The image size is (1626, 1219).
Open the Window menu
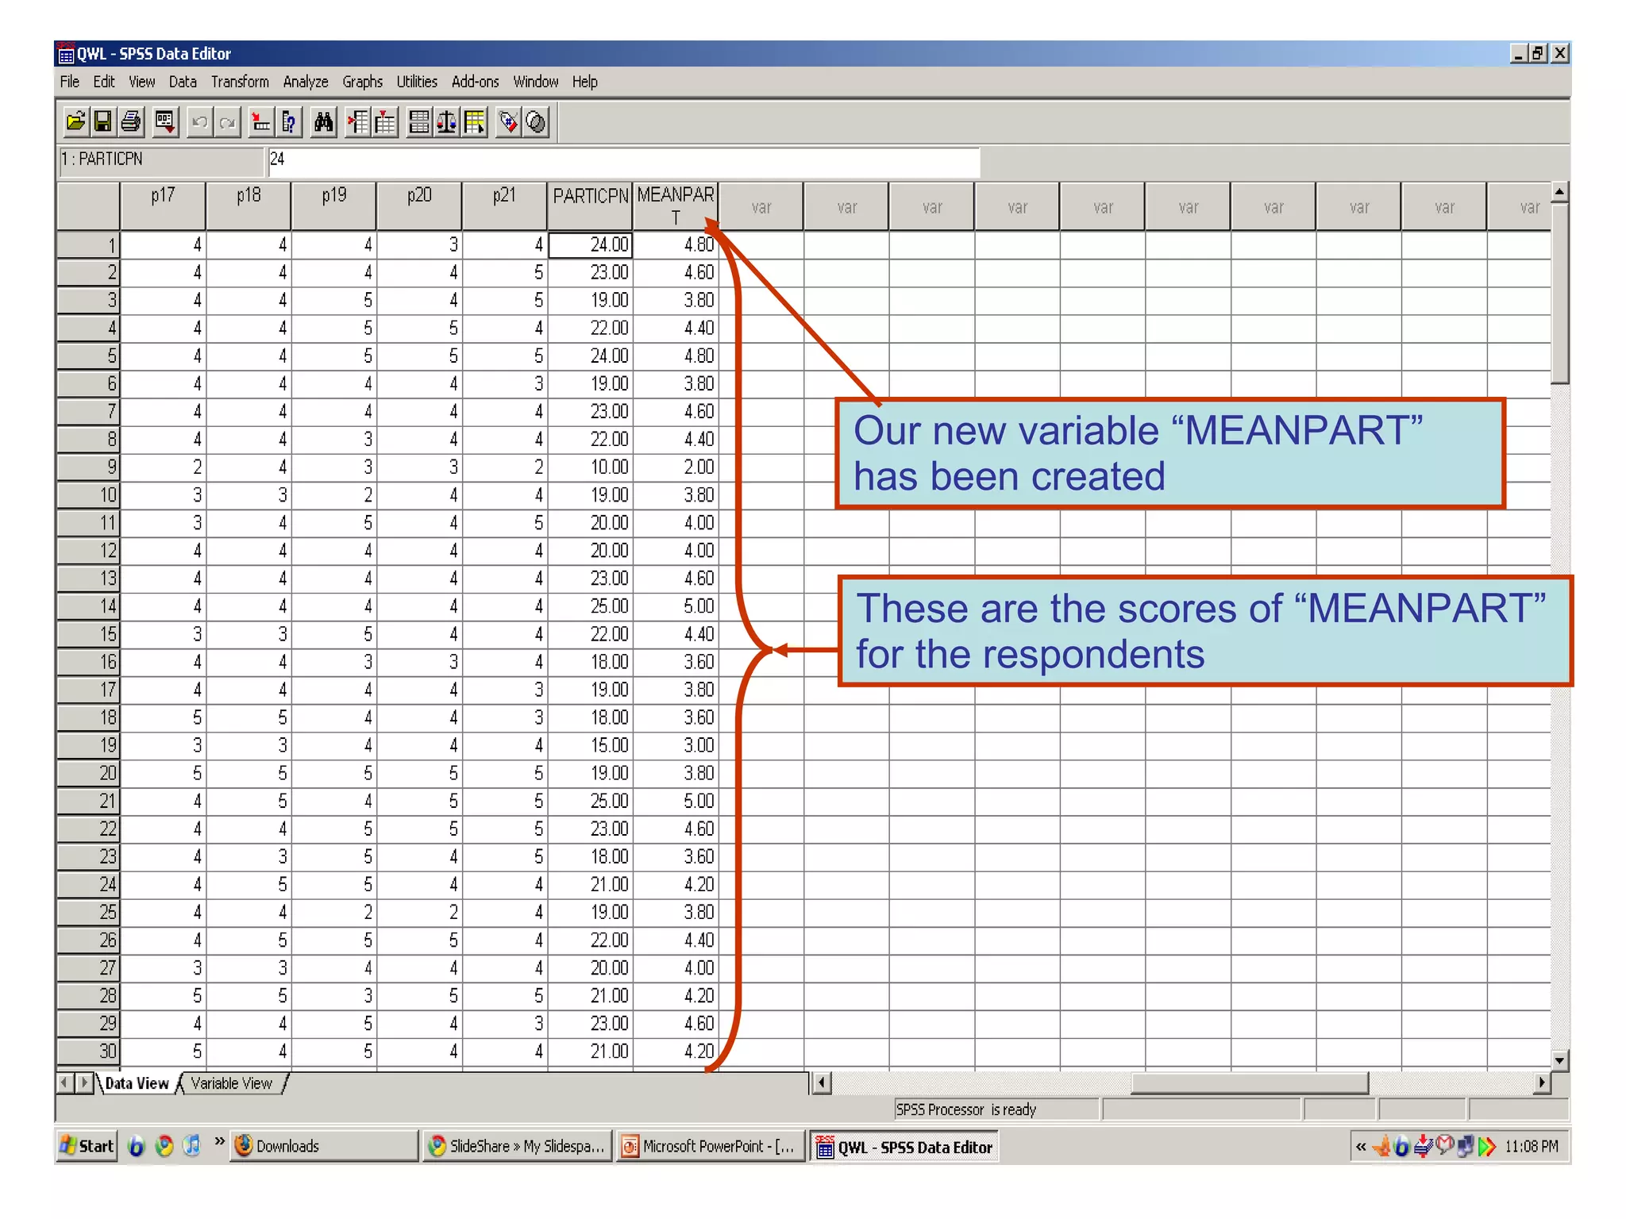(x=536, y=82)
